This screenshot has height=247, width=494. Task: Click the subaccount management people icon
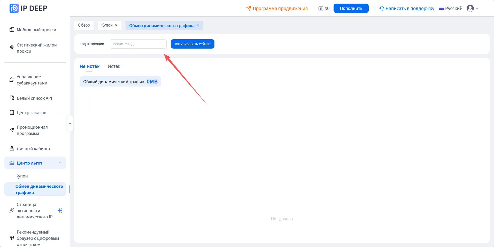(x=12, y=80)
